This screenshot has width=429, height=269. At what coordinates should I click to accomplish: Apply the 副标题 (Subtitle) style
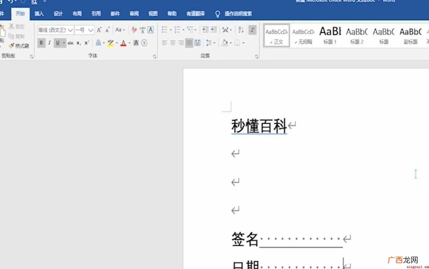point(411,36)
